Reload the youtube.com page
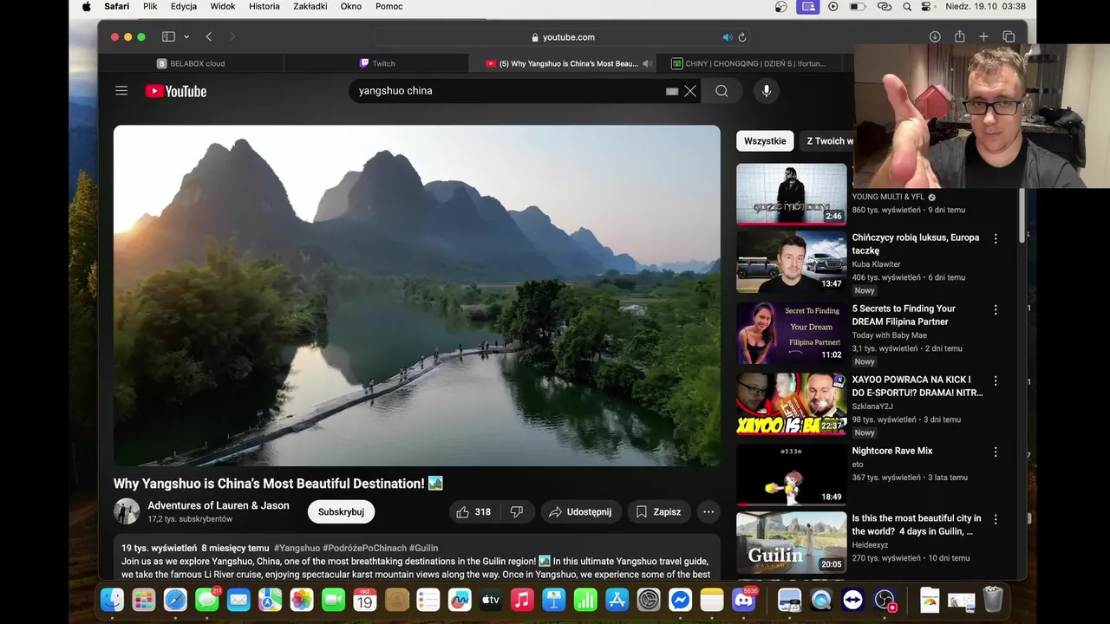Screen dimensions: 1110x624 point(742,37)
